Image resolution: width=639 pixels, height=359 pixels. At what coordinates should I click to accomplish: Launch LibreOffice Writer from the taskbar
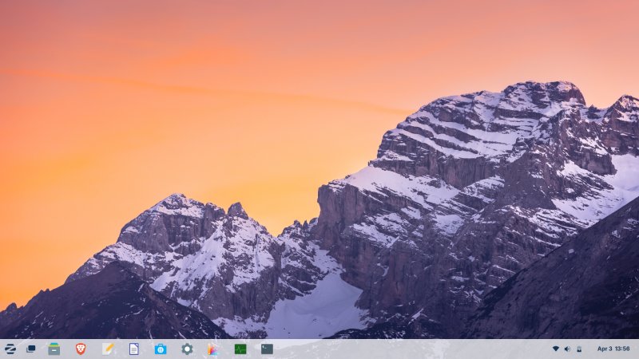pos(134,349)
